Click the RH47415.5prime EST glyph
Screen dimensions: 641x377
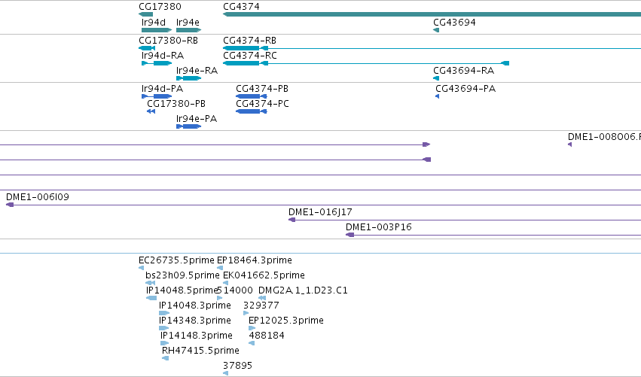click(x=165, y=358)
